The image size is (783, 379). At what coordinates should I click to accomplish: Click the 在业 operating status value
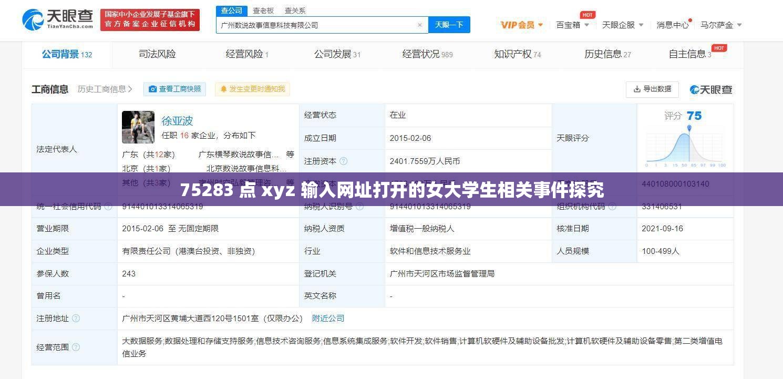[397, 115]
